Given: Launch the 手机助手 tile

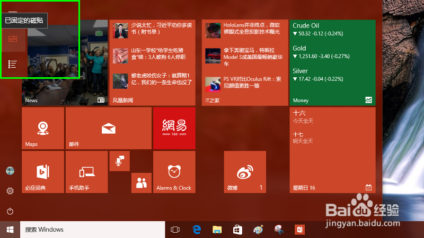Looking at the screenshot, I should click(x=86, y=172).
